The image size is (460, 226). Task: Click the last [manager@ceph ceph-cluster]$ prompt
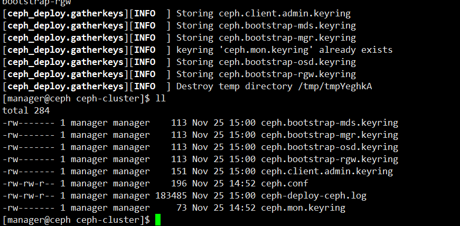tap(76, 220)
